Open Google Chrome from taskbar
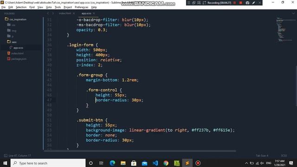This screenshot has height=167, width=297. (166, 163)
